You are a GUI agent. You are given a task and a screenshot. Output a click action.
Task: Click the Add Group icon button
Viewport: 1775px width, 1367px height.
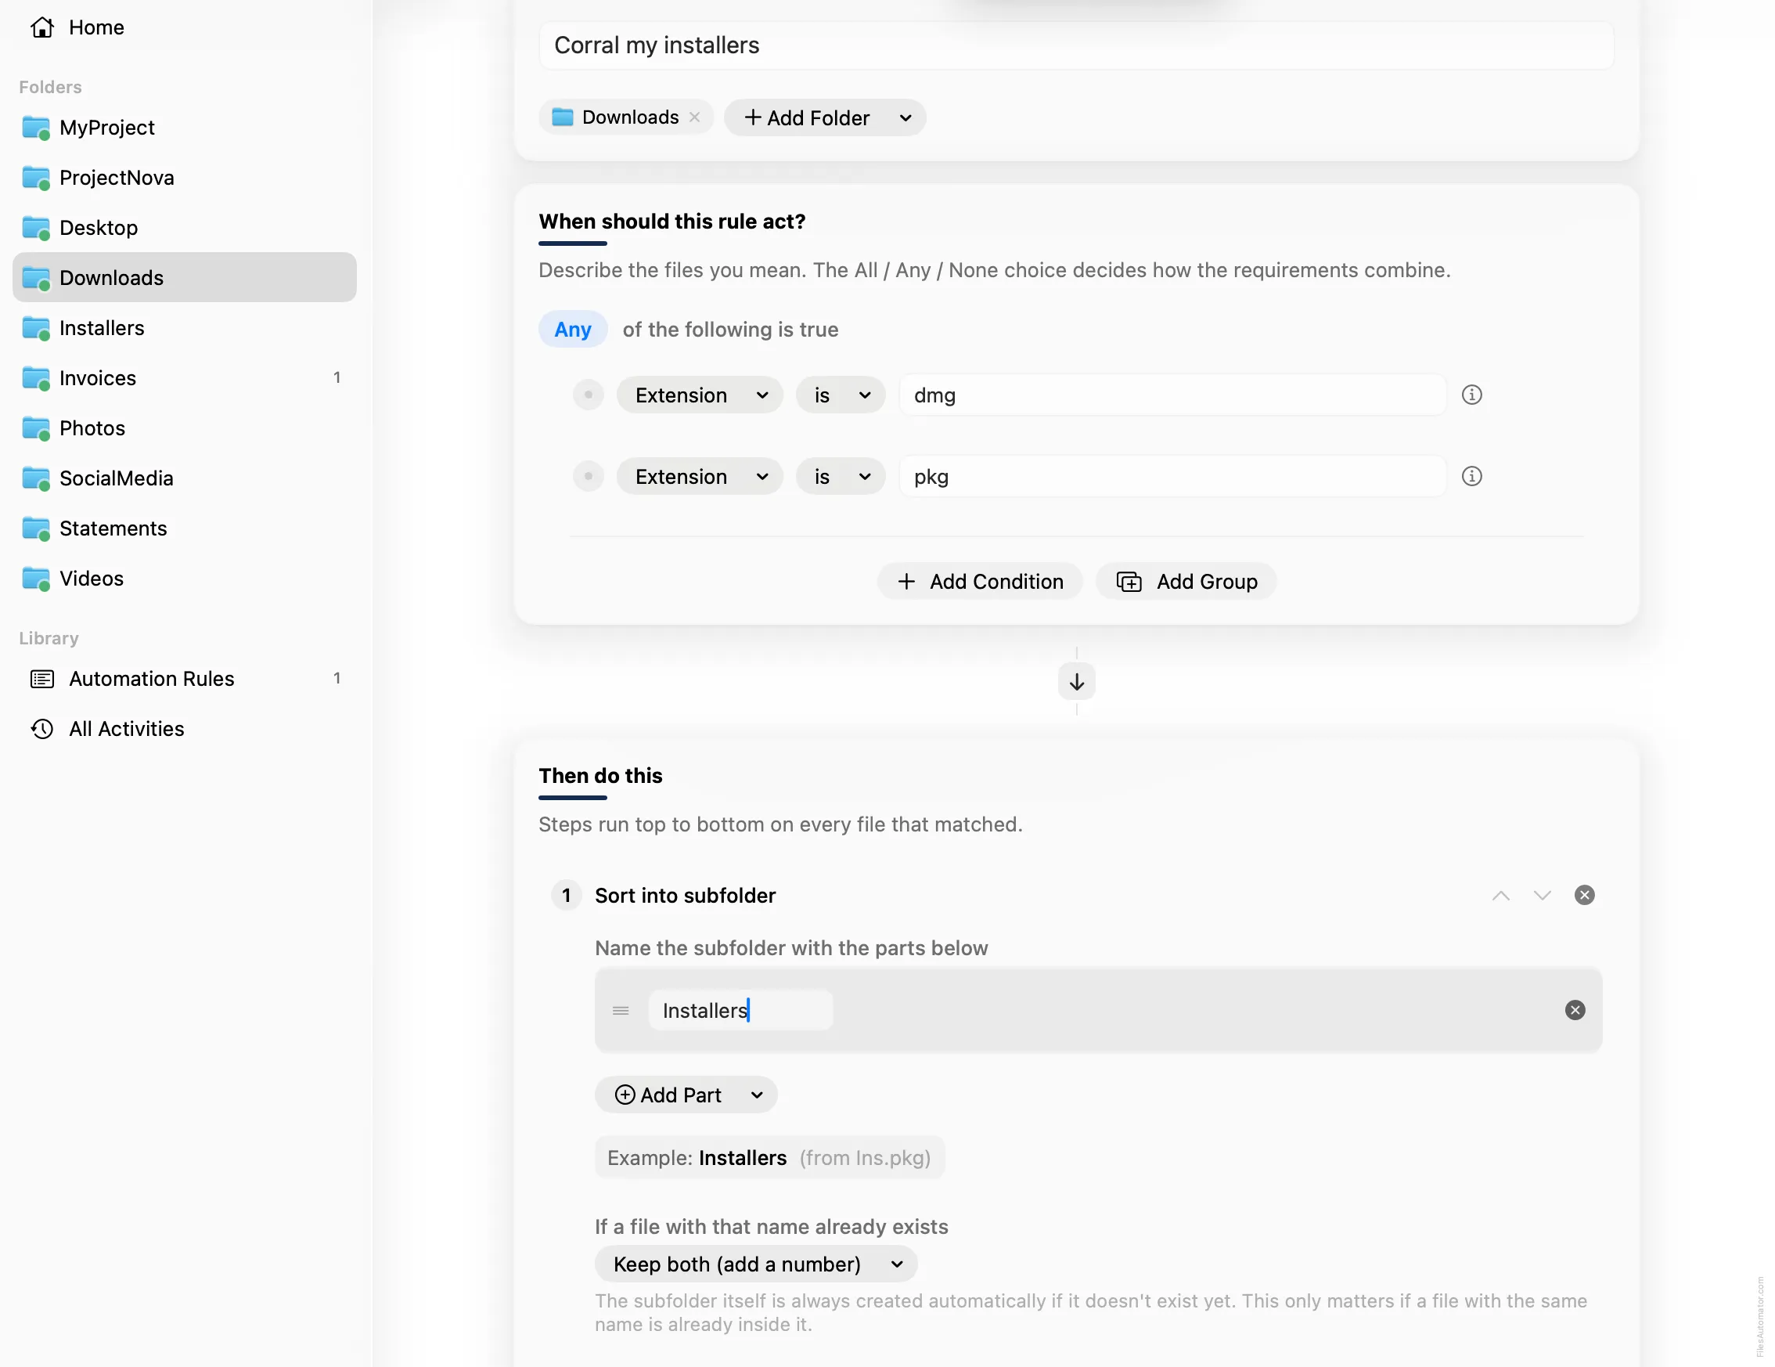(1186, 583)
